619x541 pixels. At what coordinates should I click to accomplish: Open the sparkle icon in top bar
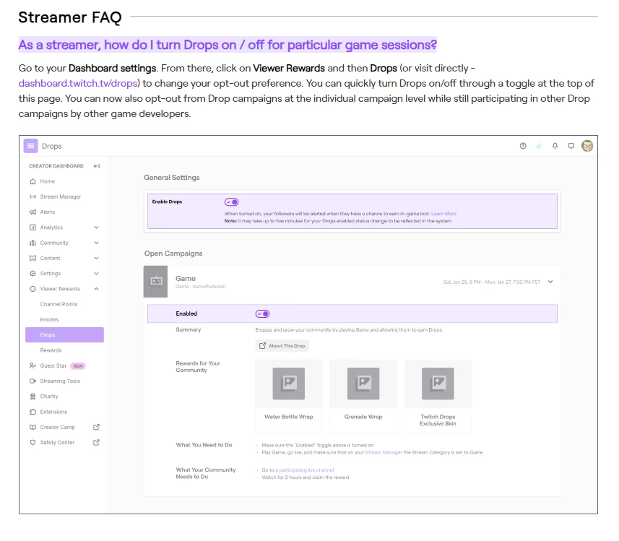[539, 146]
